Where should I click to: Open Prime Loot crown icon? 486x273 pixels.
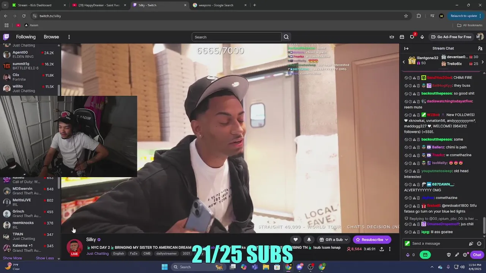coord(392,37)
